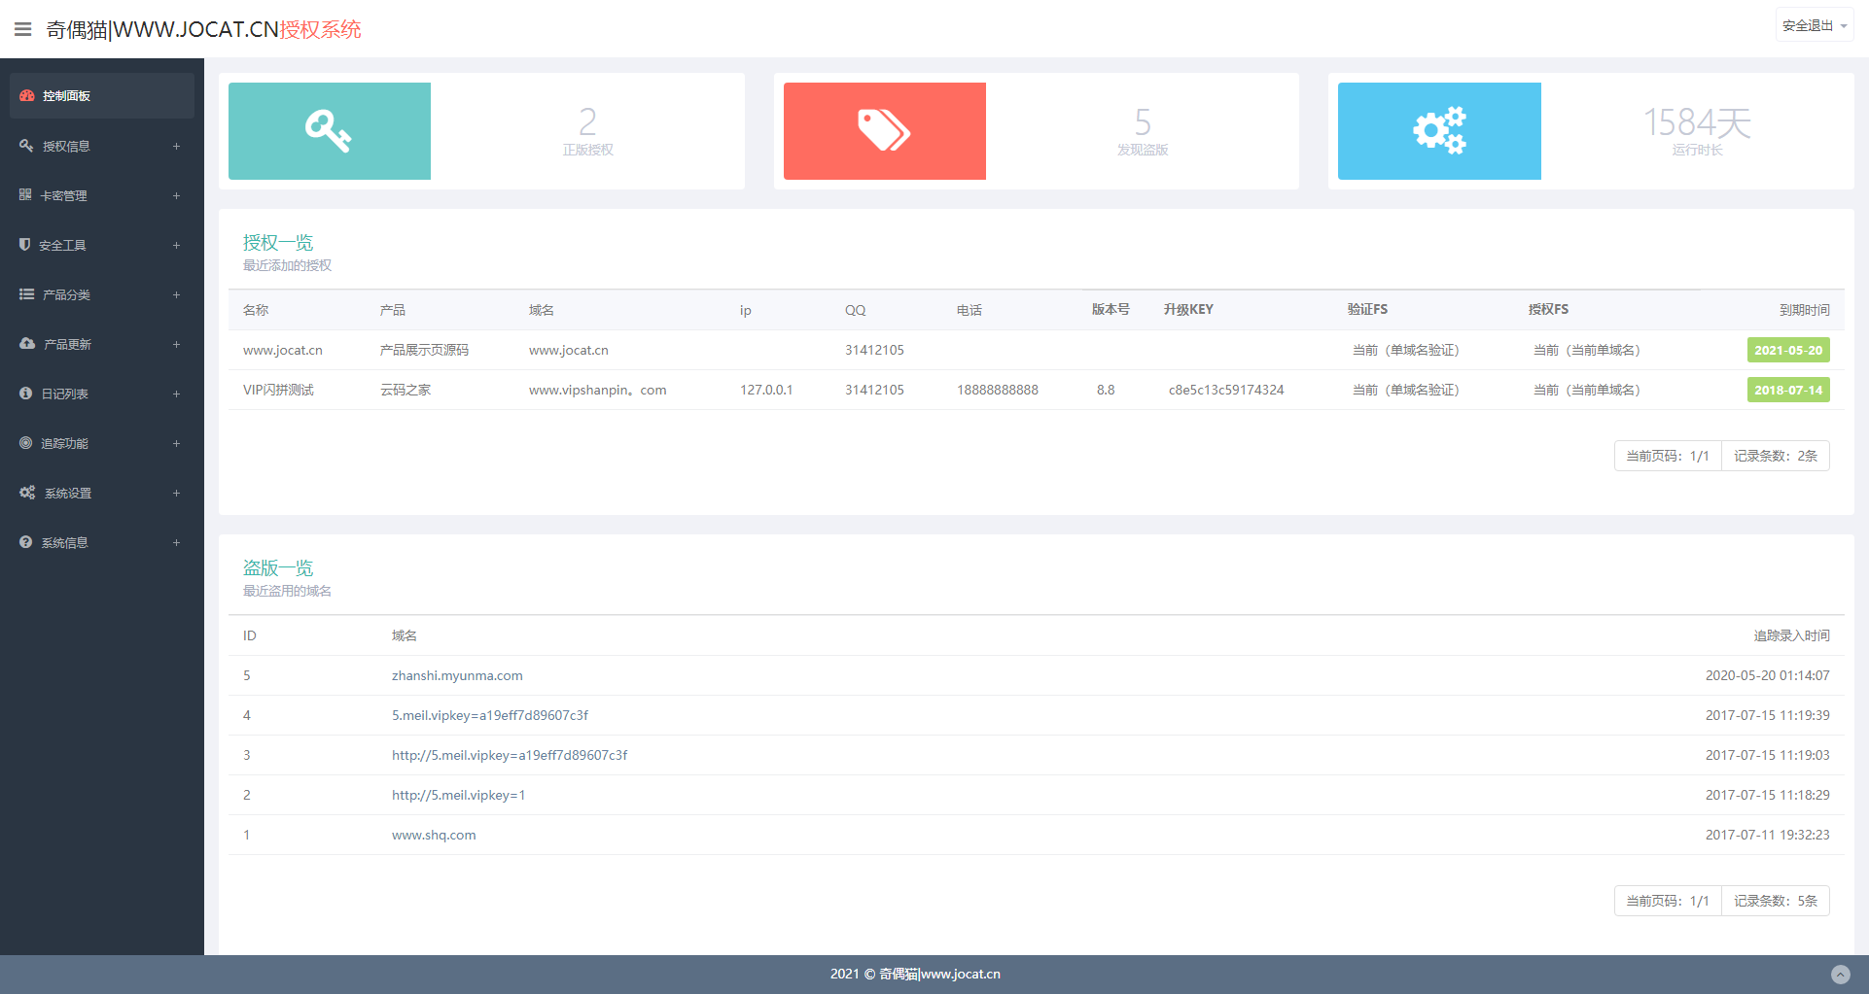The width and height of the screenshot is (1869, 994).
Task: Click the www.vipshanpin。com domain cell
Action: (x=598, y=390)
